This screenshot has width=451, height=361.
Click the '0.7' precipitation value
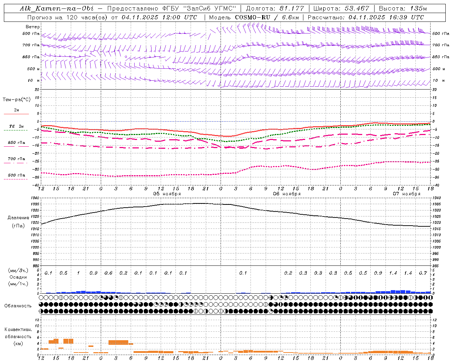point(423,273)
